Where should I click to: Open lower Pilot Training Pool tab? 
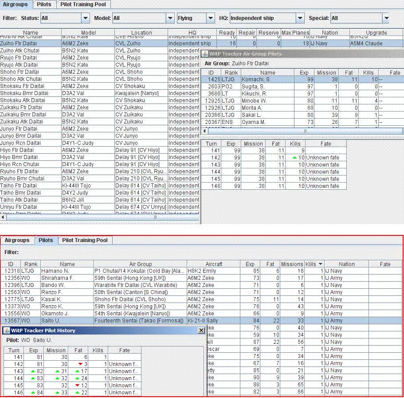(x=85, y=240)
